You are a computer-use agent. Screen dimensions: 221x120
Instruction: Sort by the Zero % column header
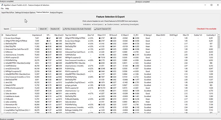[91, 35]
